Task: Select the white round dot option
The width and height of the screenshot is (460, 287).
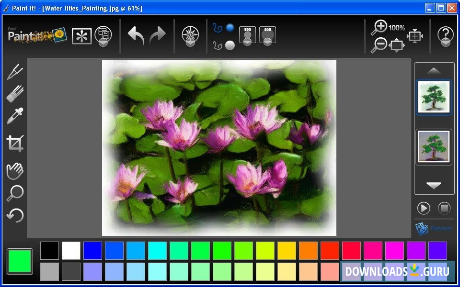Action: (230, 45)
